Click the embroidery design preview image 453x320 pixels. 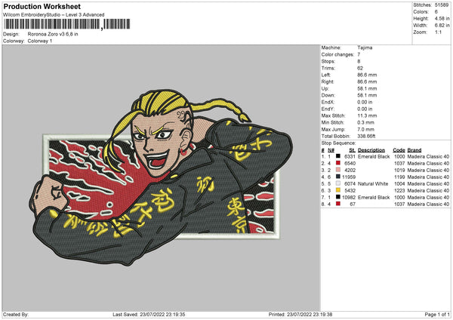(x=161, y=177)
